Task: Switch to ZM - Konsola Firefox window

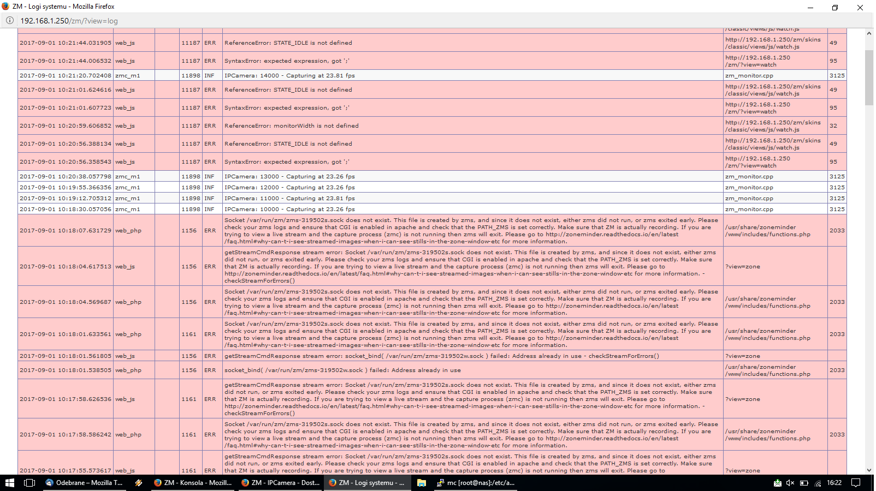Action: pos(193,483)
